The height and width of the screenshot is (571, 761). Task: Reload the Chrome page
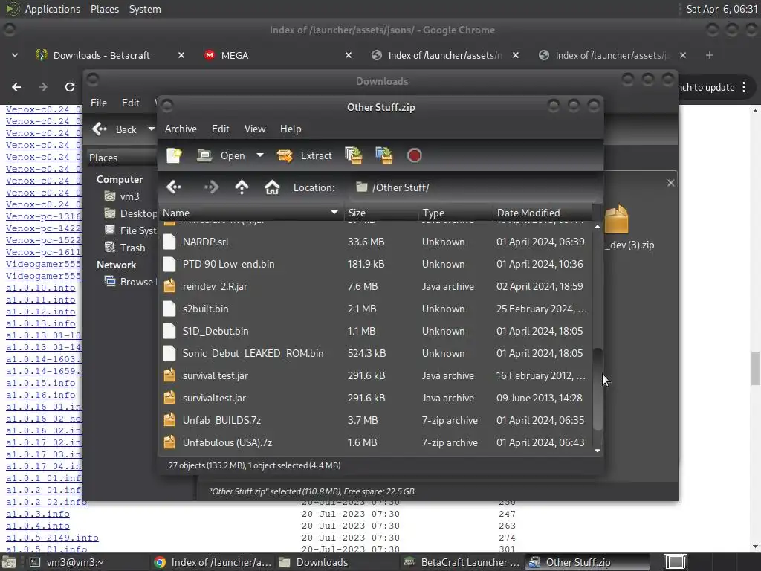[x=70, y=87]
